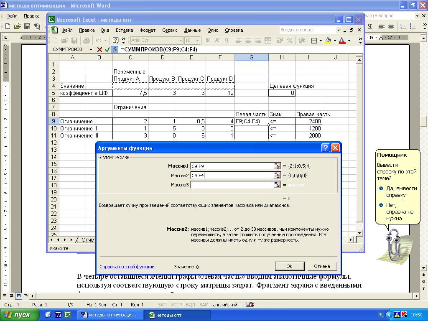428x321 pixels.
Task: Click the green check enter icon
Action: pyautogui.click(x=107, y=49)
